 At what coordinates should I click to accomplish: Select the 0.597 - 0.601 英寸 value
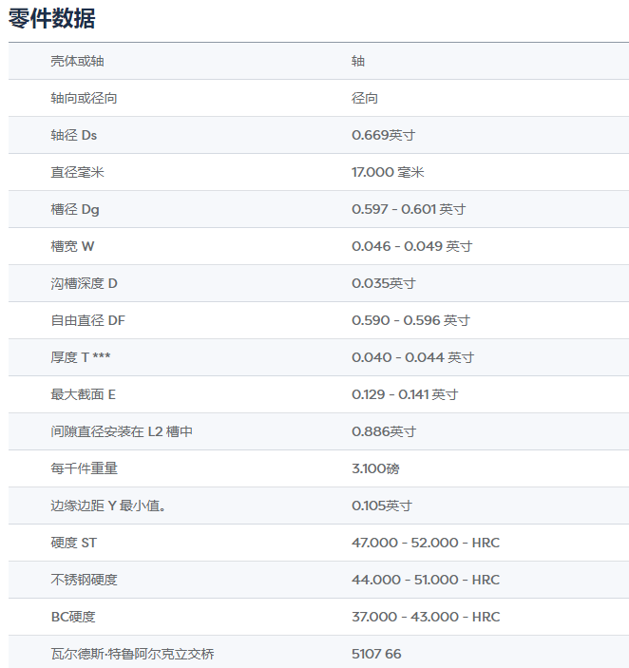pyautogui.click(x=409, y=210)
